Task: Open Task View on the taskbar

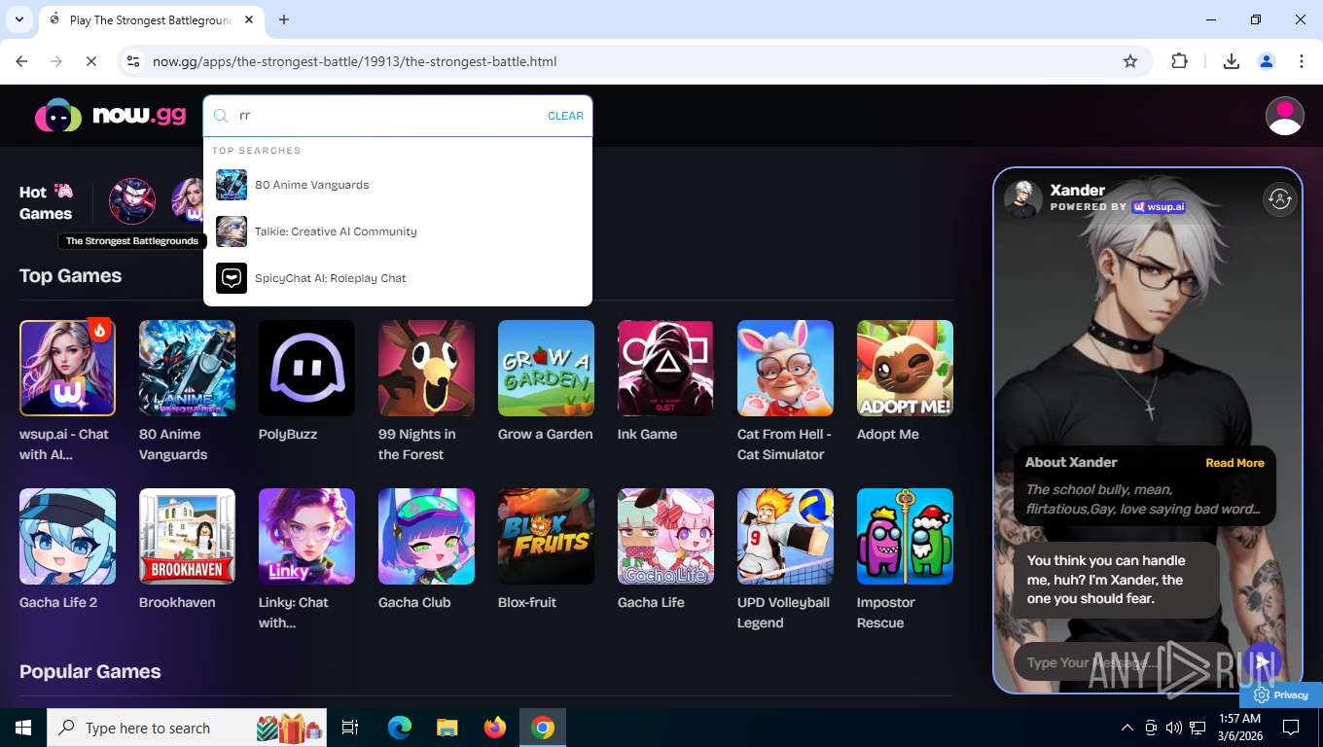Action: 350,728
